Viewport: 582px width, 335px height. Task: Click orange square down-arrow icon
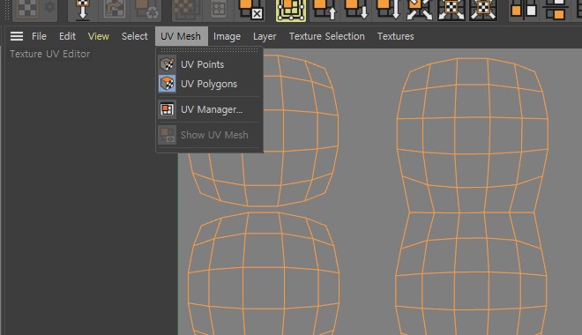(x=356, y=10)
